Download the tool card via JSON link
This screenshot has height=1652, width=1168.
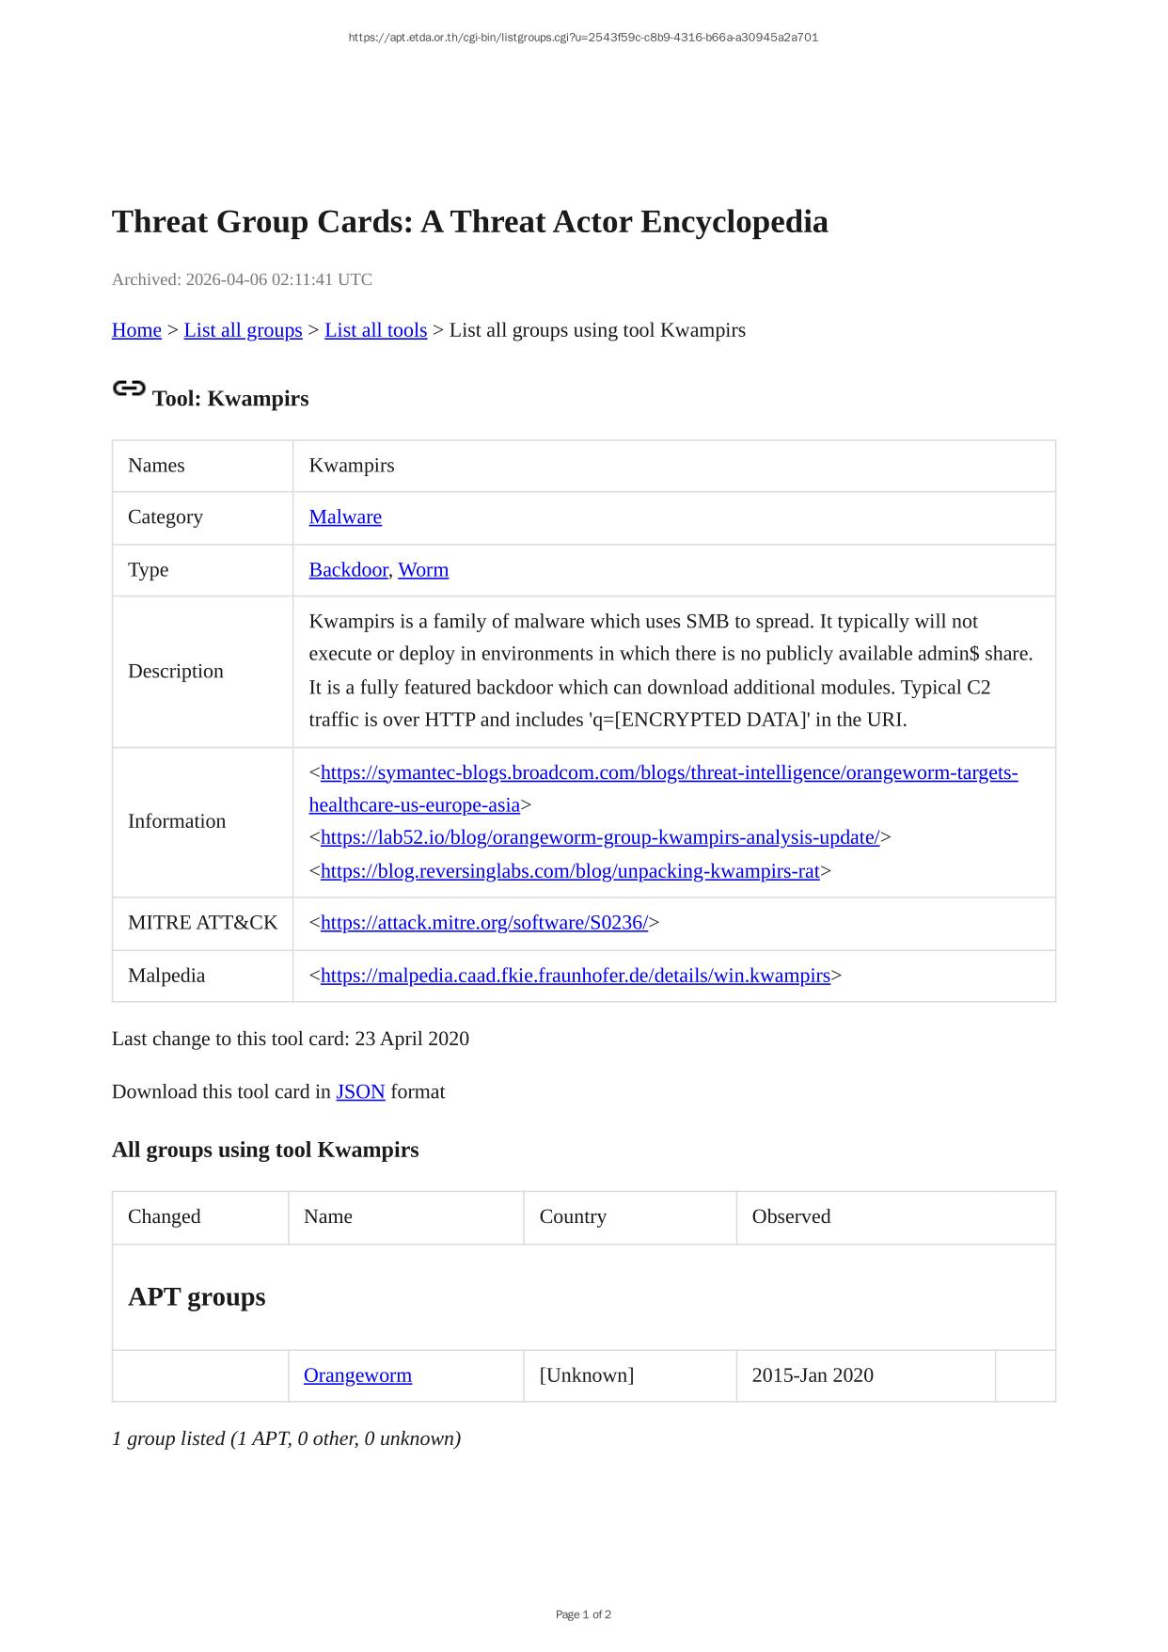(360, 1092)
